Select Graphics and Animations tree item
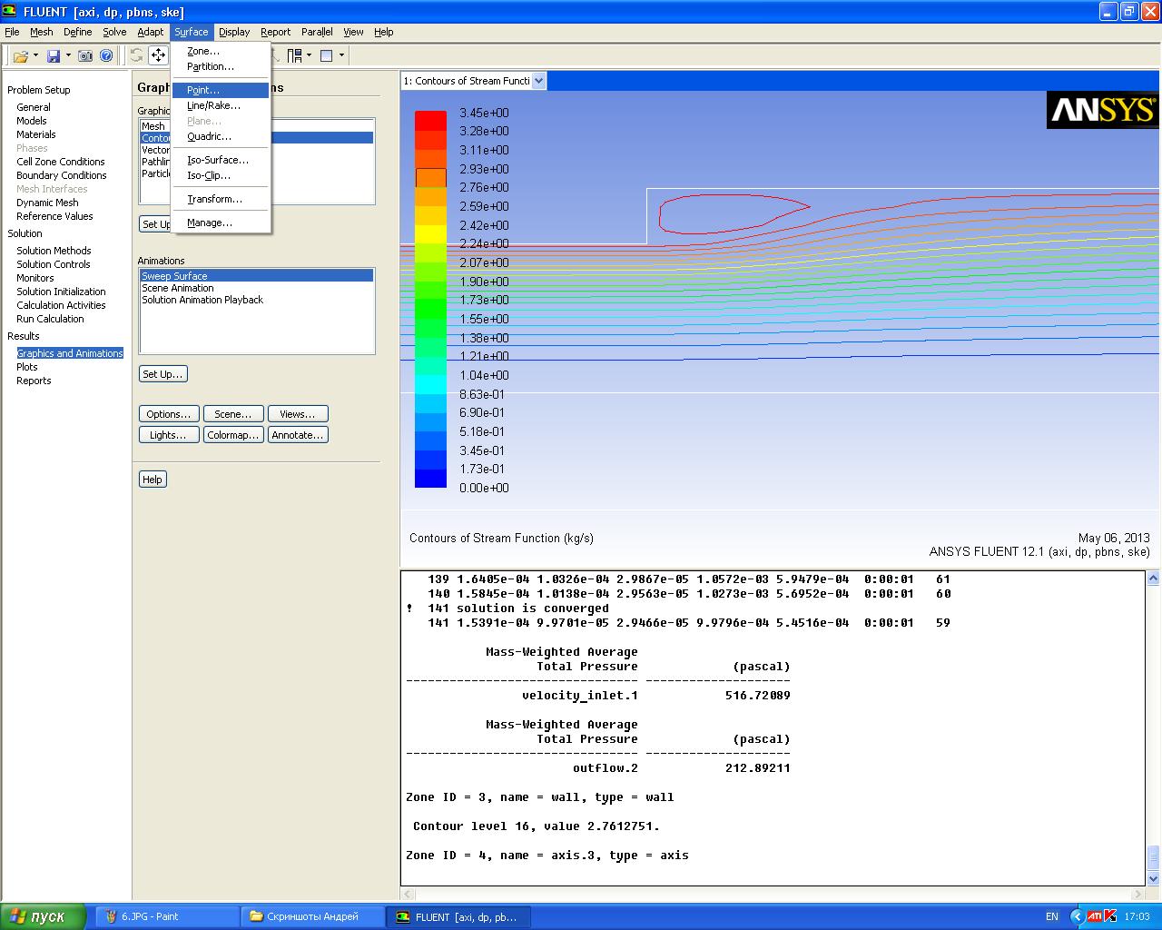Viewport: 1162px width, 930px height. (x=70, y=353)
